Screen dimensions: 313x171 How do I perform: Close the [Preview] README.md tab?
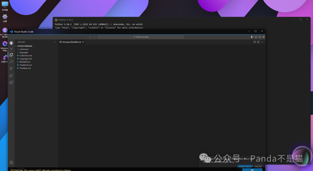[x=83, y=42]
